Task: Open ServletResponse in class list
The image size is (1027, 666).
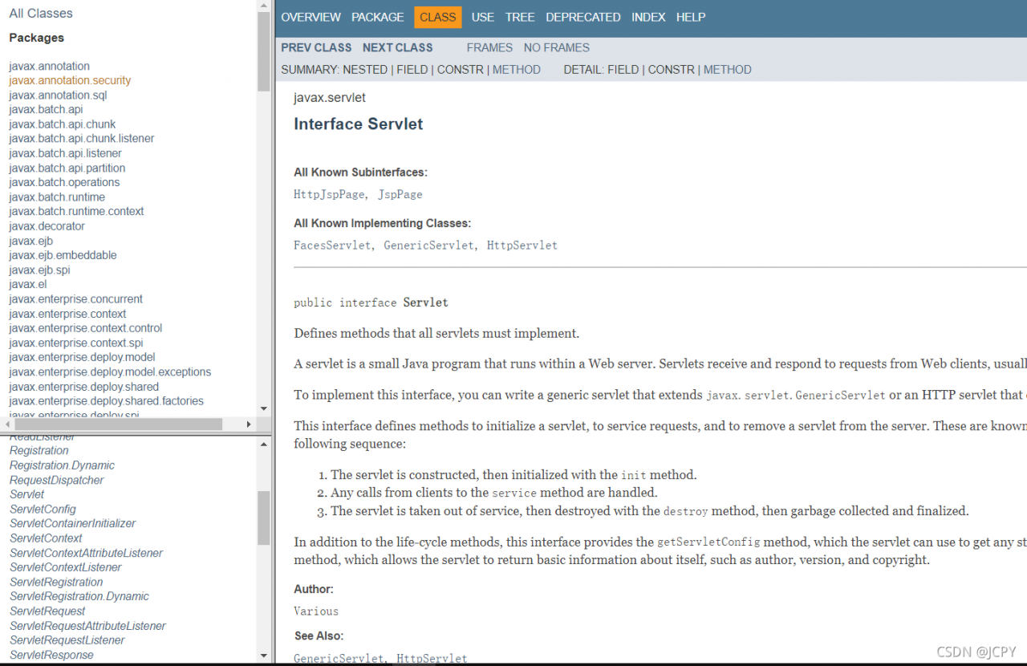Action: pyautogui.click(x=51, y=655)
